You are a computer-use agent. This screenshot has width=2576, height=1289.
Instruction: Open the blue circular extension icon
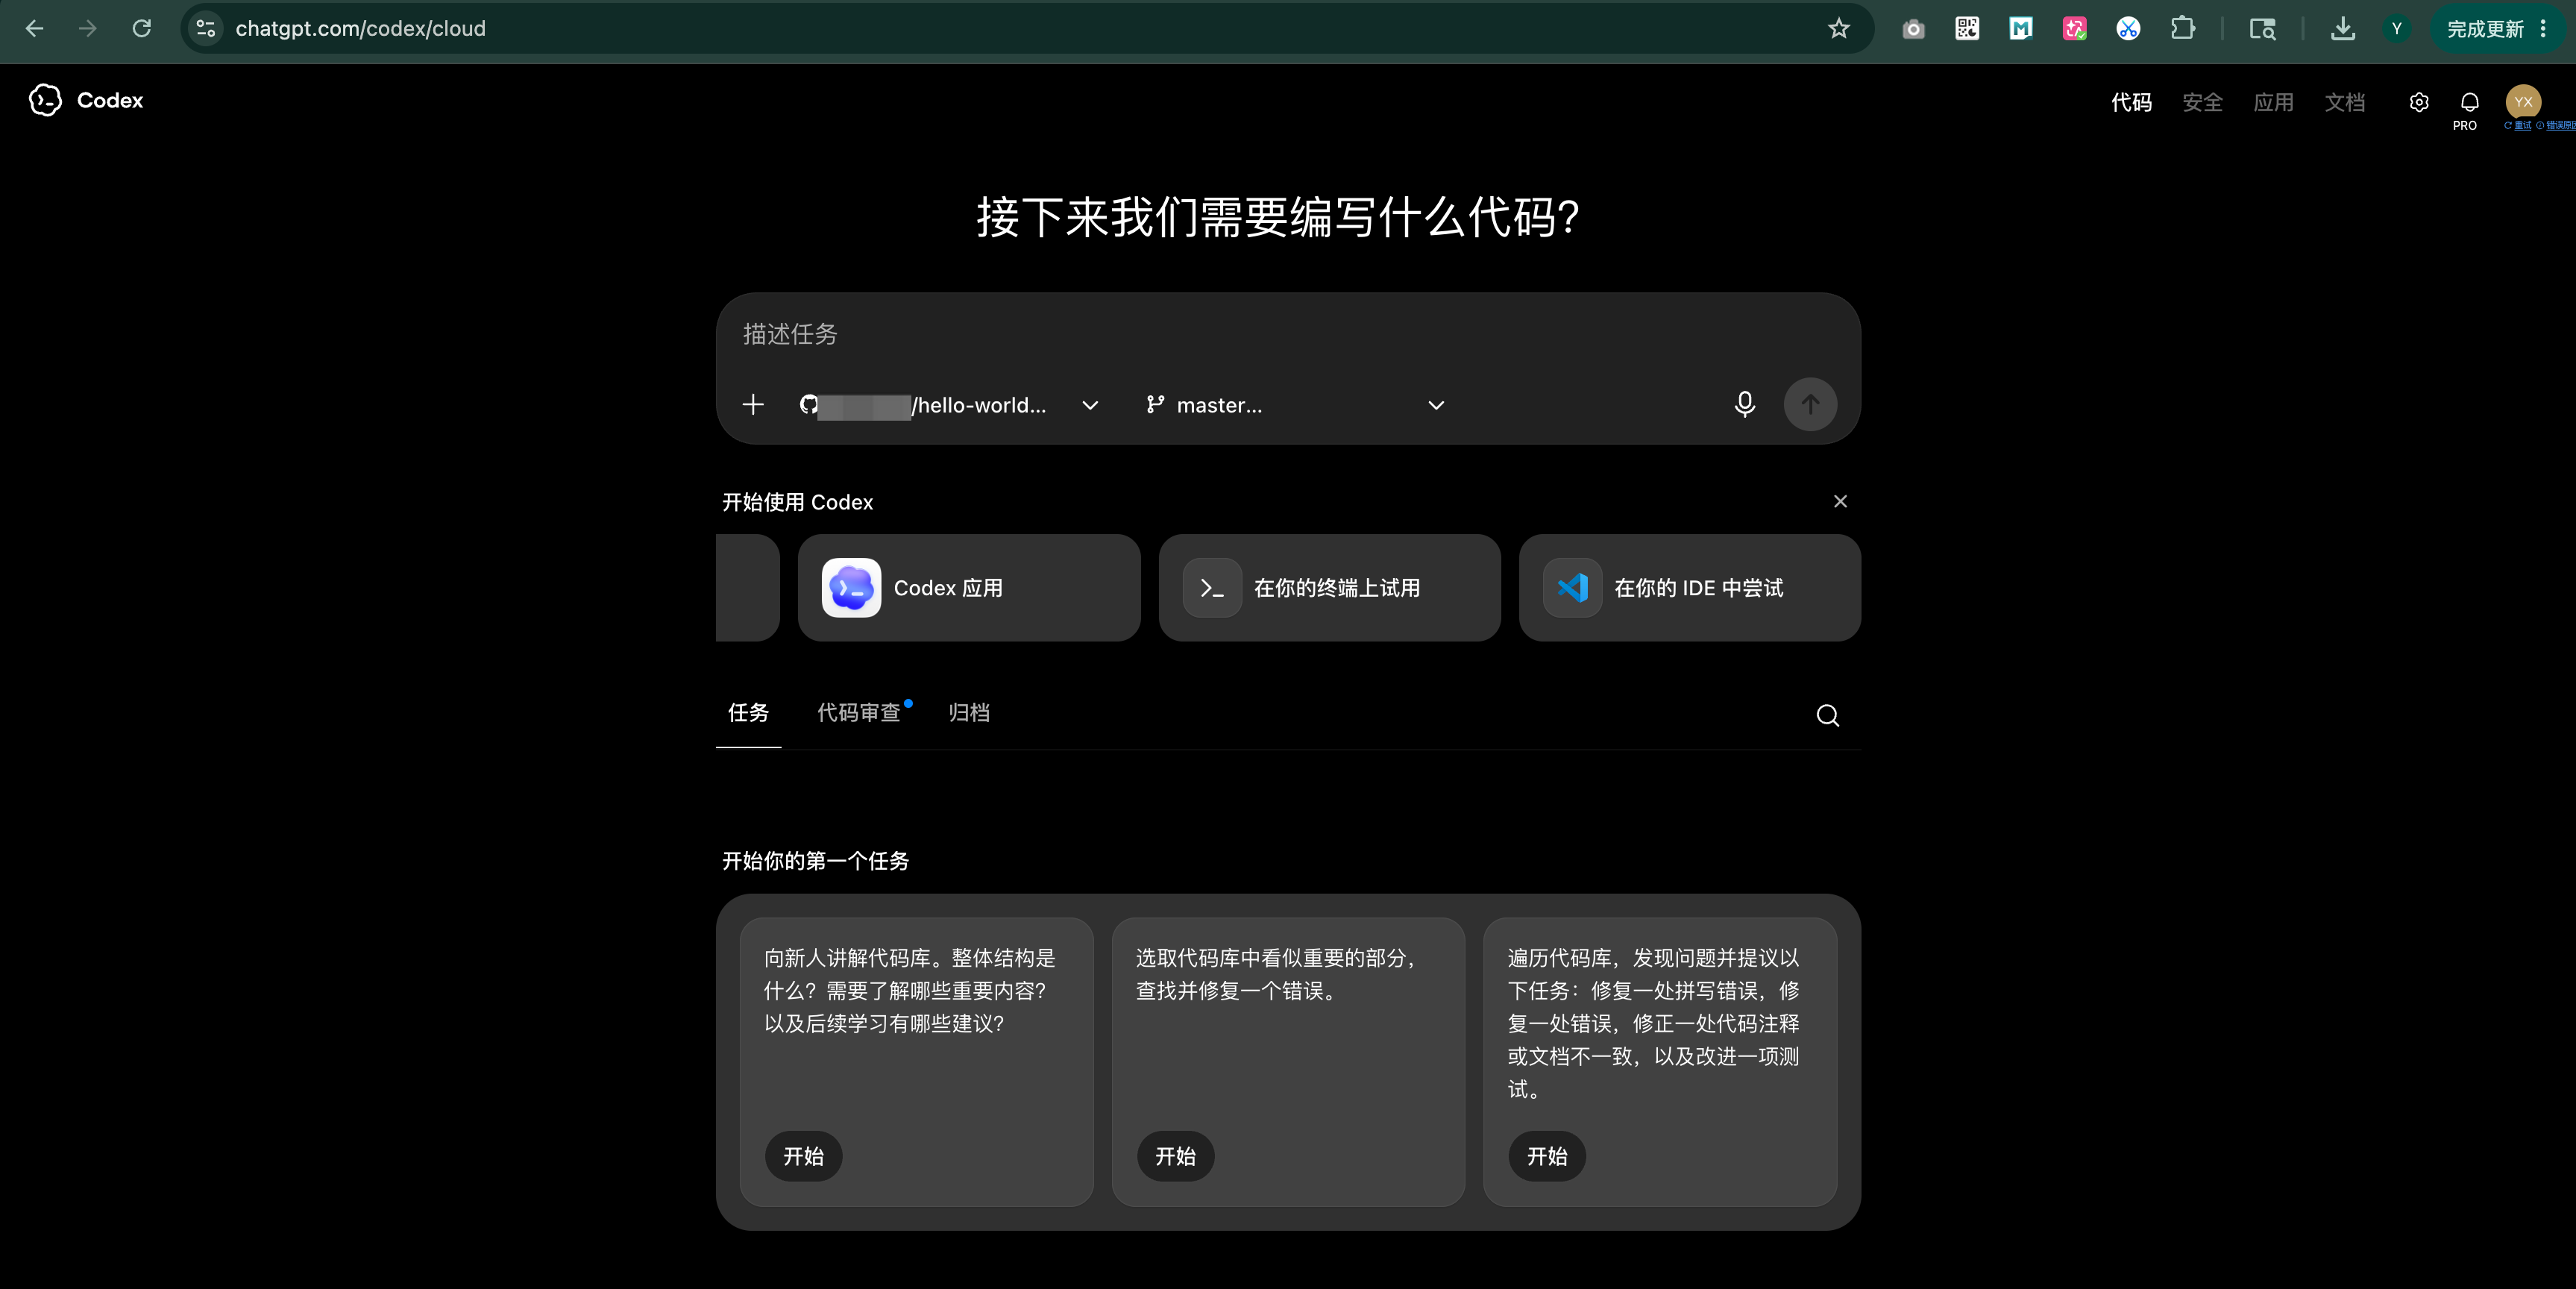2128,29
